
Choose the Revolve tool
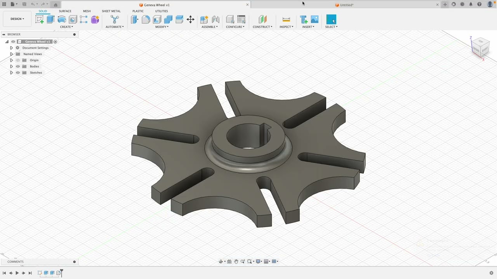[x=62, y=19]
